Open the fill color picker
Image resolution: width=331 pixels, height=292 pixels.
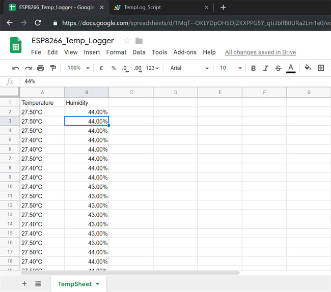coord(308,68)
